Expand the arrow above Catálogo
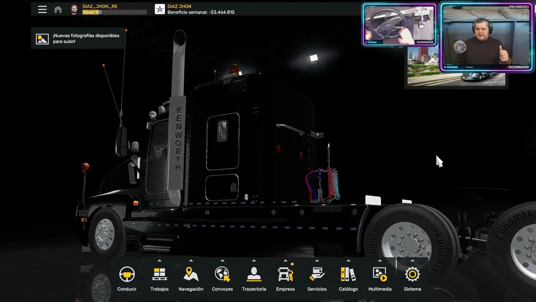 tap(348, 260)
